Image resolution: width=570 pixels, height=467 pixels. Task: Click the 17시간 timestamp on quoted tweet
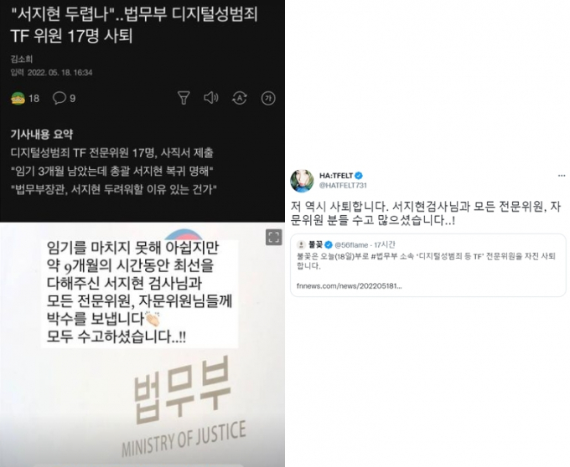tap(385, 245)
